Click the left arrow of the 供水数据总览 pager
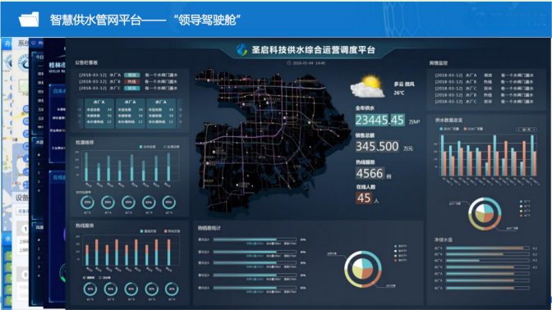The image size is (552, 310). [519, 130]
